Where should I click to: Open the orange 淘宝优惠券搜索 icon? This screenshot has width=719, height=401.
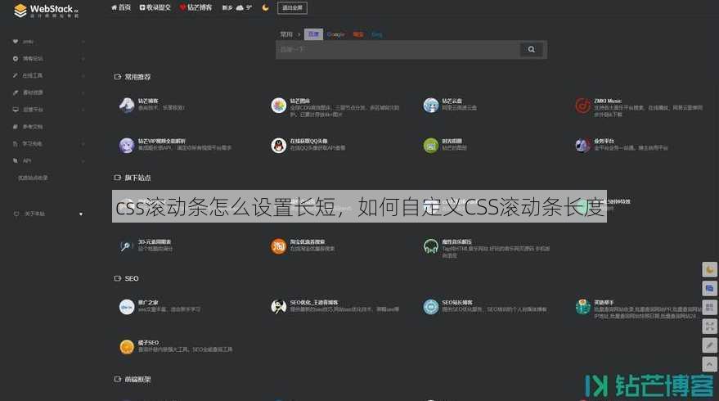pyautogui.click(x=279, y=246)
